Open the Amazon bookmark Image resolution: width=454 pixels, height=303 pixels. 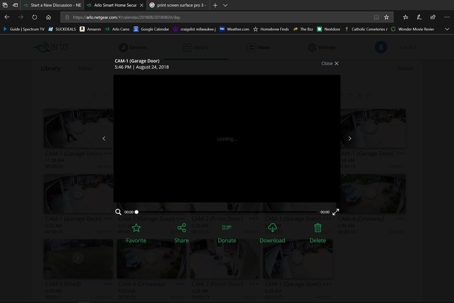click(x=90, y=29)
